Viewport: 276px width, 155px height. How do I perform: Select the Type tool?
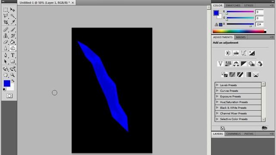(x=13, y=55)
